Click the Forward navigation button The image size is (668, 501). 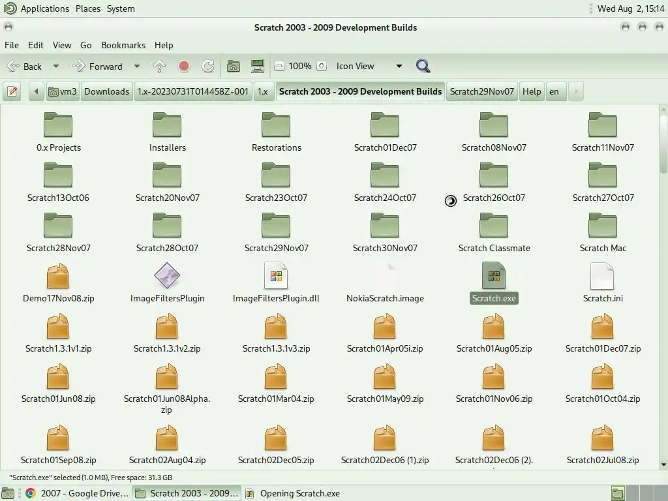98,67
